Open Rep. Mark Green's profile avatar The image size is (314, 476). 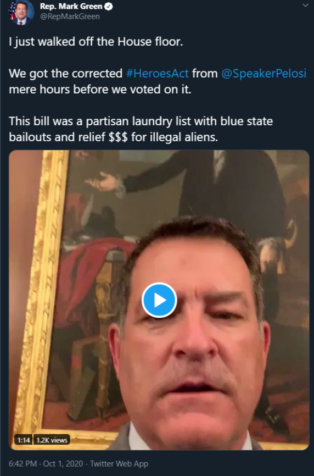[x=21, y=12]
